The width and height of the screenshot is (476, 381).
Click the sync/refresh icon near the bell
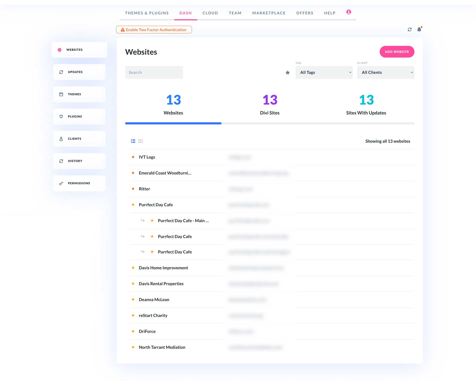410,29
